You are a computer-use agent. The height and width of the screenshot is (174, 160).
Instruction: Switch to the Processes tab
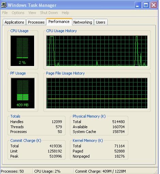coord(36,22)
